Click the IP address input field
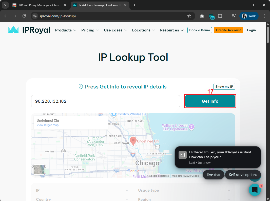This screenshot has height=201, width=270. point(105,101)
